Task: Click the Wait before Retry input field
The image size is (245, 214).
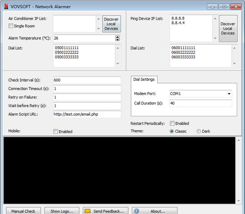Action: tap(87, 106)
